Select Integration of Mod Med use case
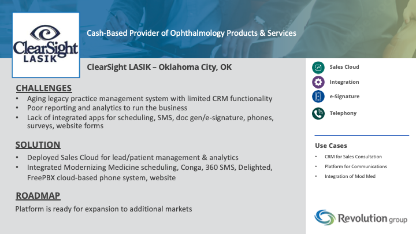Viewport: 416px width, 234px height. click(350, 176)
